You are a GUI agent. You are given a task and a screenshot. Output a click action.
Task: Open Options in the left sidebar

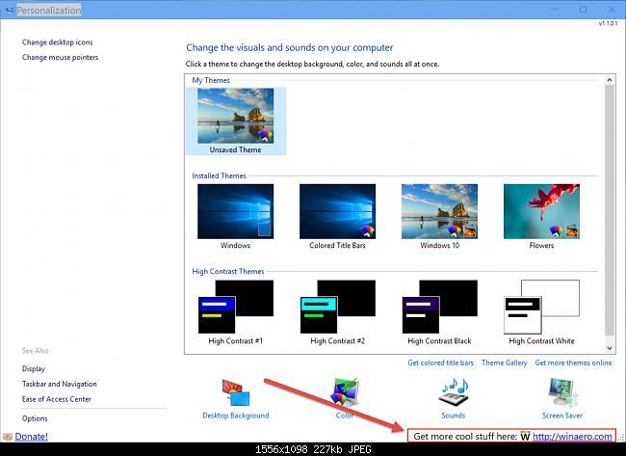[35, 418]
